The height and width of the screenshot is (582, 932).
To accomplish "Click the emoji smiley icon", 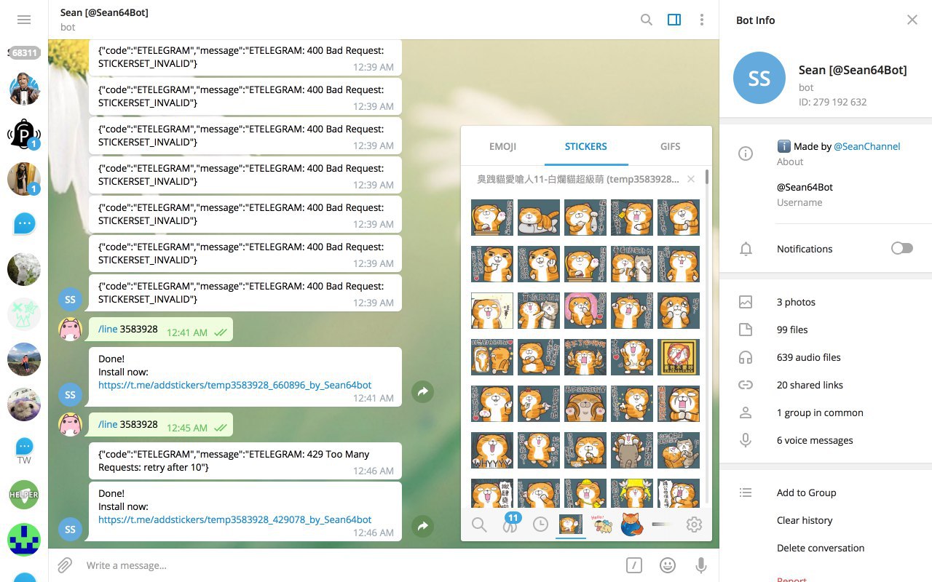I will point(667,565).
